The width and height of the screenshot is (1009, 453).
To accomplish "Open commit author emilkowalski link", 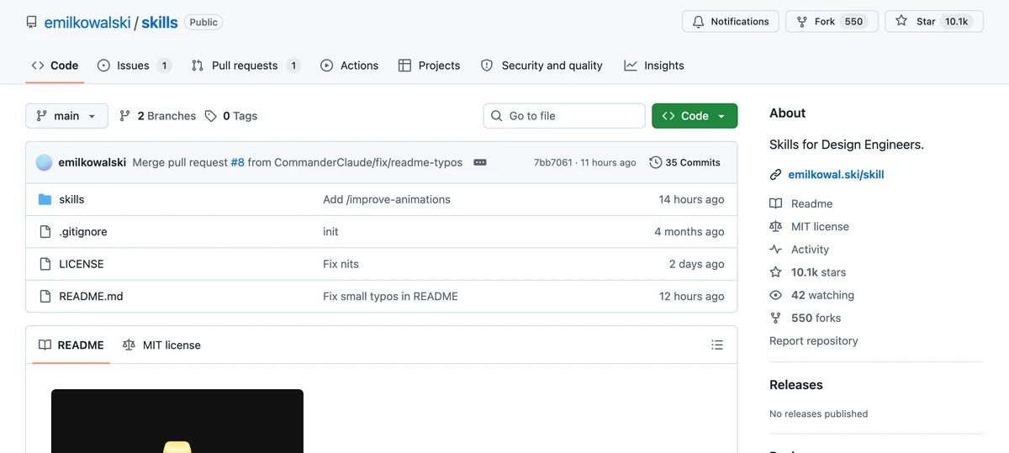I will (x=92, y=162).
